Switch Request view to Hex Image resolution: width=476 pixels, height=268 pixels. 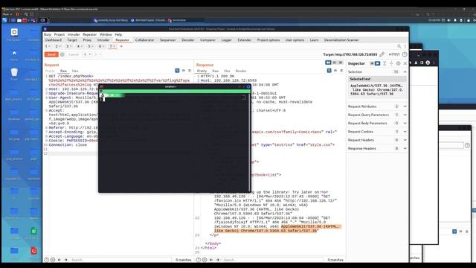[x=75, y=71]
